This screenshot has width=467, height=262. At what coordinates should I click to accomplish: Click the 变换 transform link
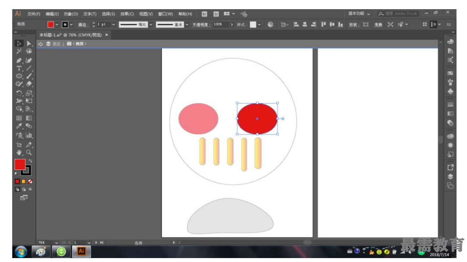pyautogui.click(x=378, y=24)
